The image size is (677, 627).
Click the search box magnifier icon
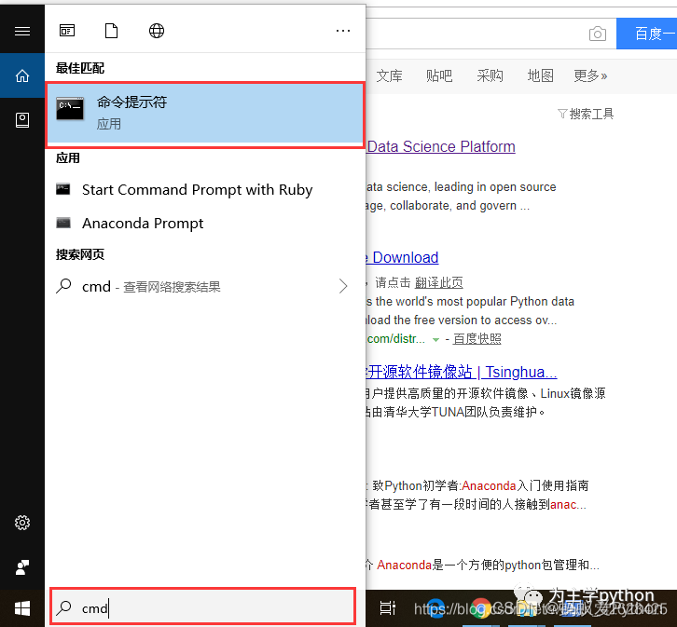pyautogui.click(x=64, y=607)
